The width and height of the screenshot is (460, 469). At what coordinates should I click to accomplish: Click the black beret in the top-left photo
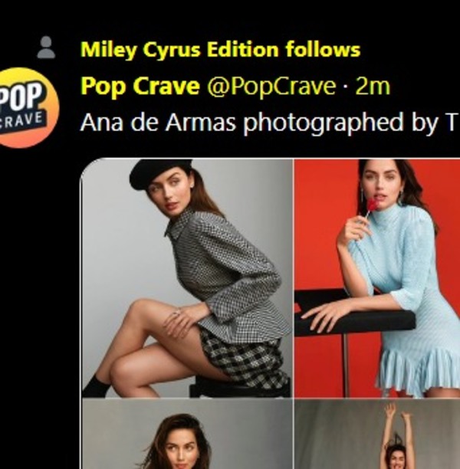click(159, 174)
